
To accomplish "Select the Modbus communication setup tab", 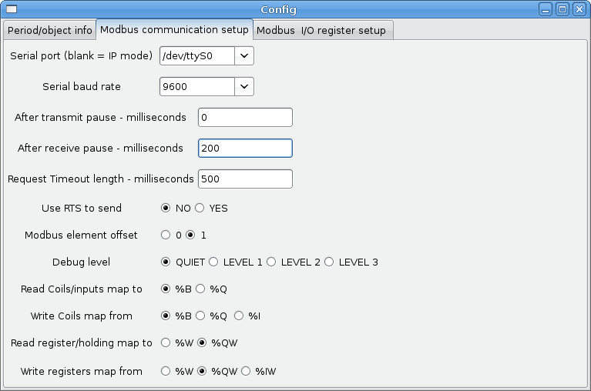I will (x=174, y=30).
